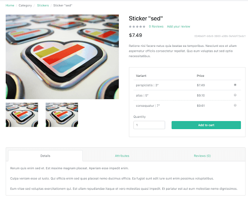Select the Details tab
The width and height of the screenshot is (248, 200).
(x=46, y=156)
